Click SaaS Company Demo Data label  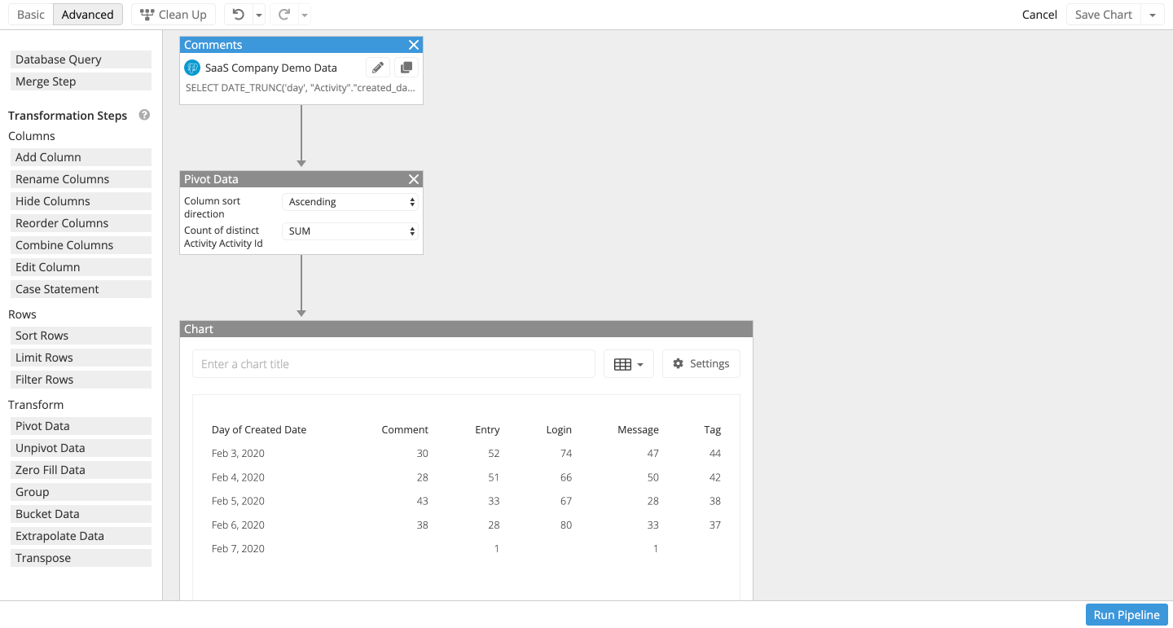270,68
